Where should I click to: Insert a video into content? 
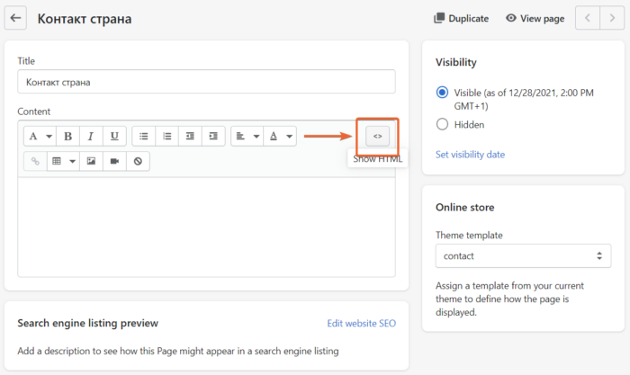coord(114,161)
